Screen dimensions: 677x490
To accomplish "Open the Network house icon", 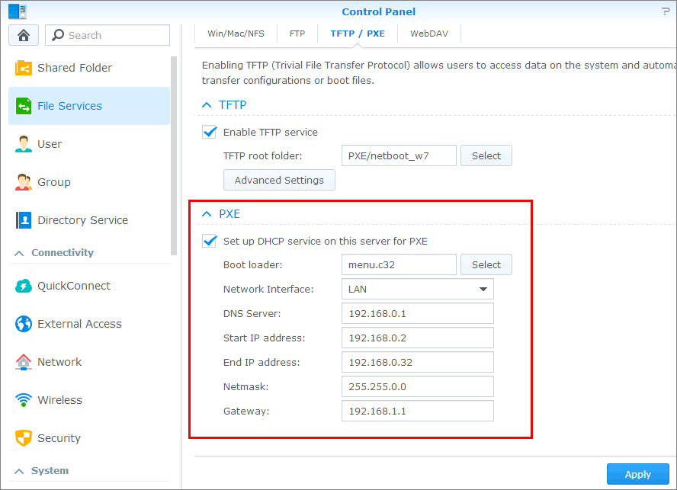I will coord(24,362).
